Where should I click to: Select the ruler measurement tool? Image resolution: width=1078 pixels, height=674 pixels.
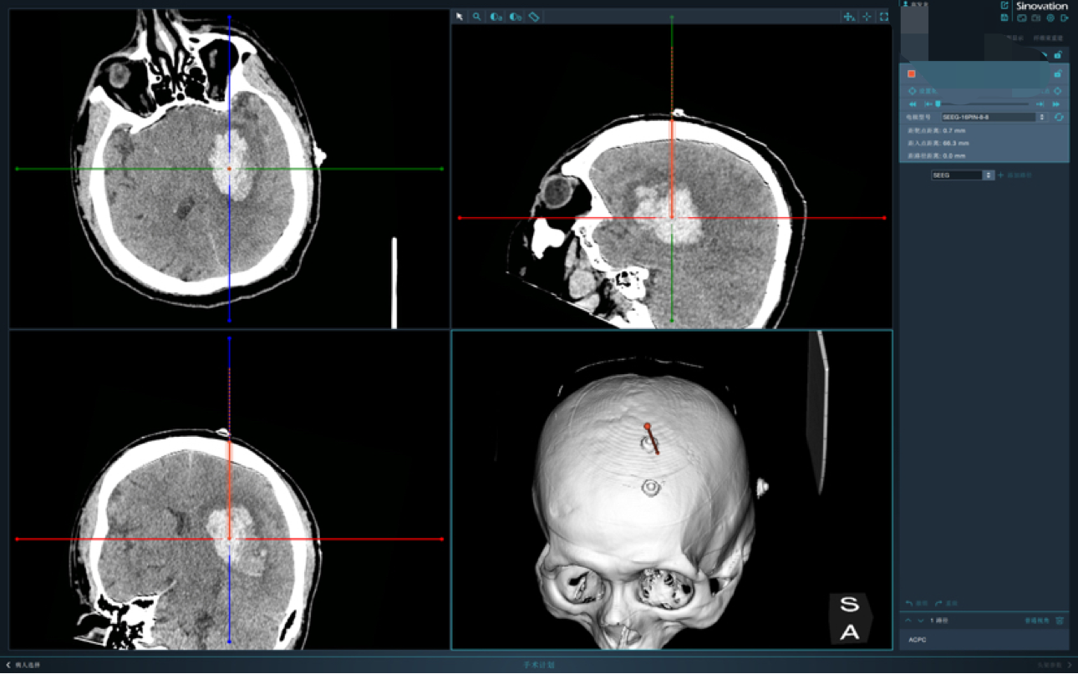click(x=534, y=17)
